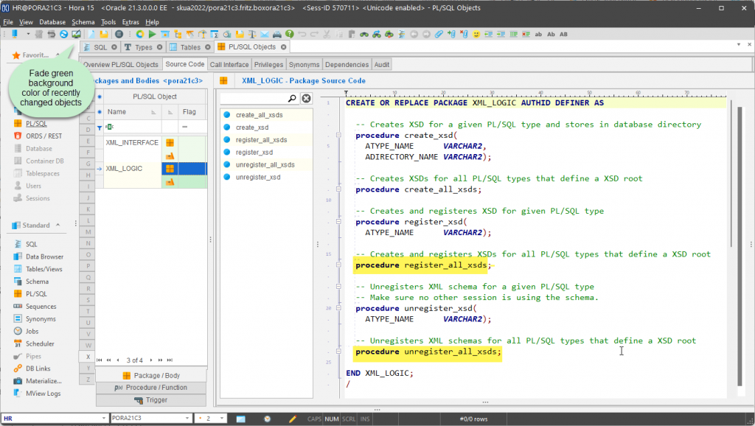Toggle the CAPS indicator in the status bar

(314, 418)
